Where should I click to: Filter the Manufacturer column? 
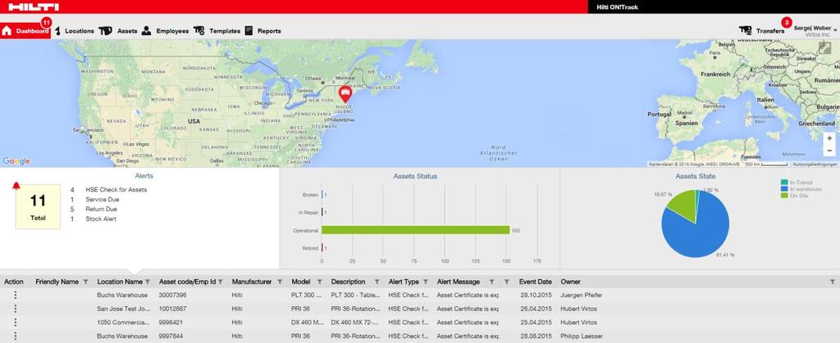click(280, 282)
